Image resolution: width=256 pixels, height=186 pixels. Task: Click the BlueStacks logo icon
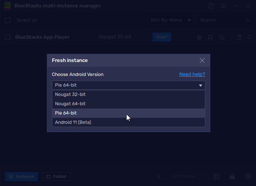point(7,6)
